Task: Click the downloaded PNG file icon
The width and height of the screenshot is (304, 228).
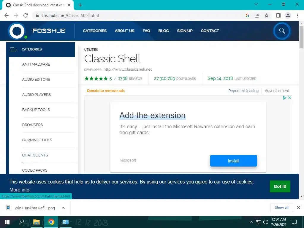Action: (x=8, y=208)
